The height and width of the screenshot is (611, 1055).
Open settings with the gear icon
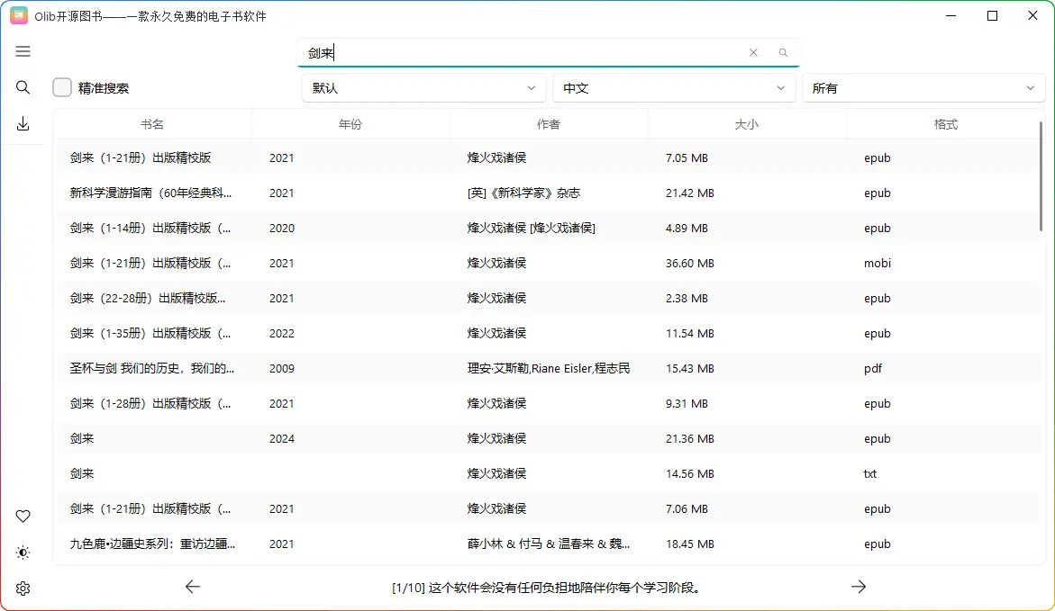[23, 589]
